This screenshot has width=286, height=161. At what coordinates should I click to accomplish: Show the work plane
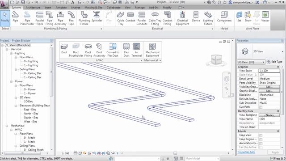tap(248, 17)
